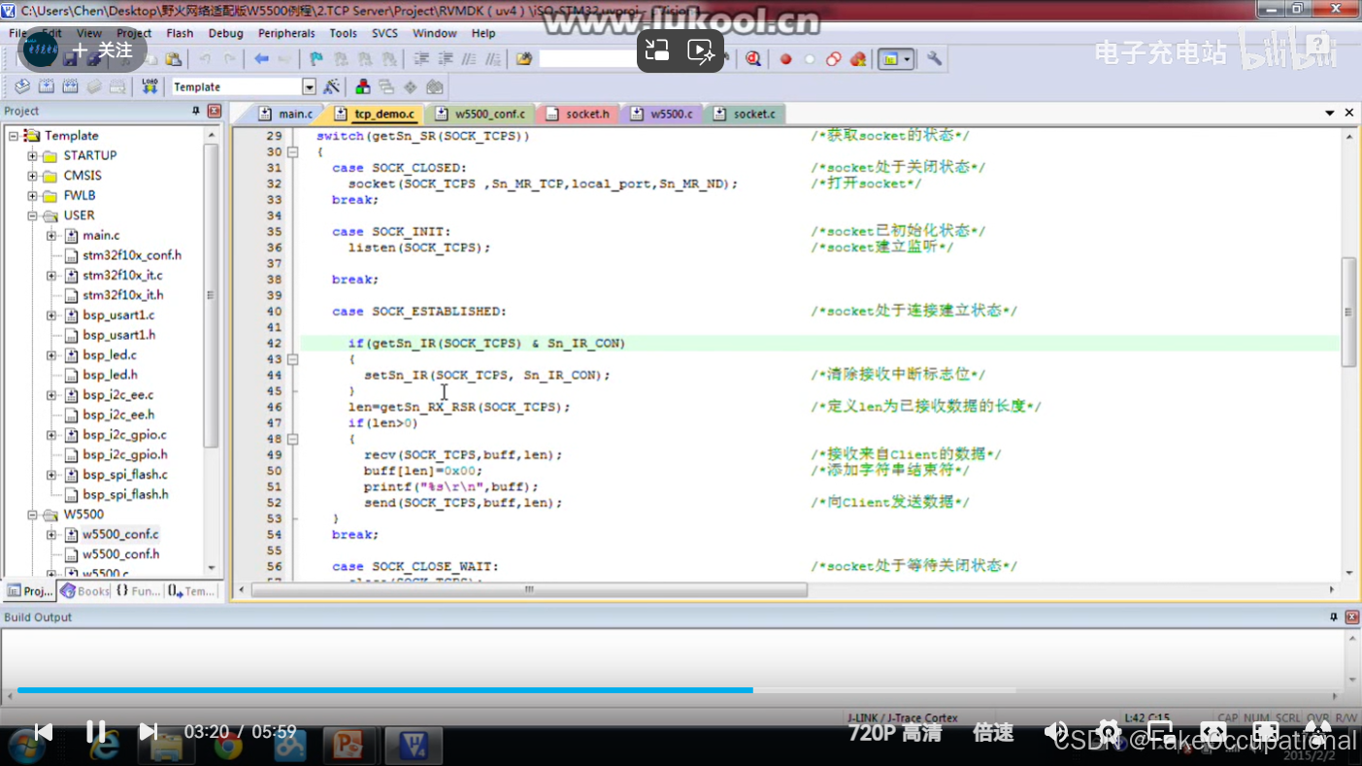Pause the video playback
The image size is (1362, 766).
coord(95,731)
